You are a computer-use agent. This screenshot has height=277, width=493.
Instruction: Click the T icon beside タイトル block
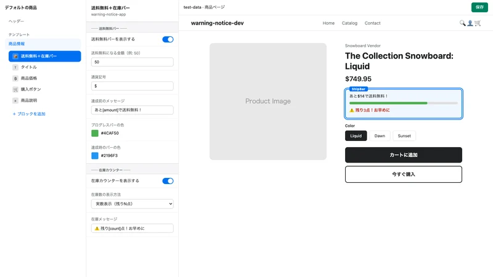coord(15,67)
